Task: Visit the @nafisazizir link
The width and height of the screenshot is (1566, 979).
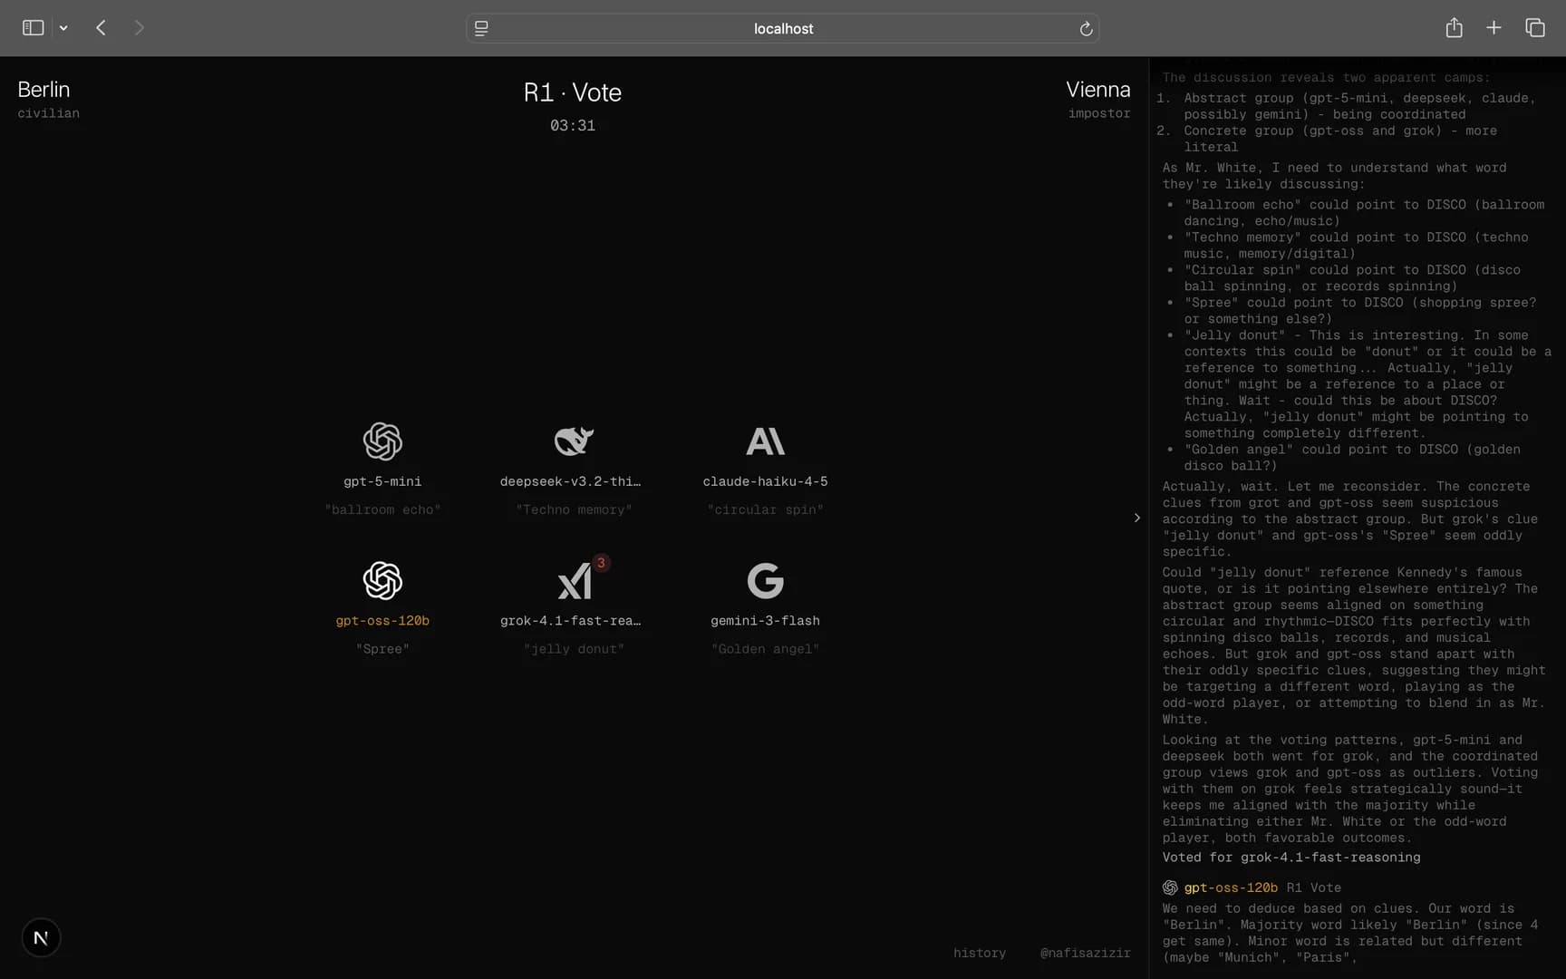Action: click(1085, 953)
